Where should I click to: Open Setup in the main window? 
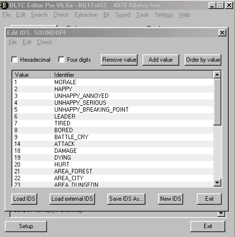point(26,226)
